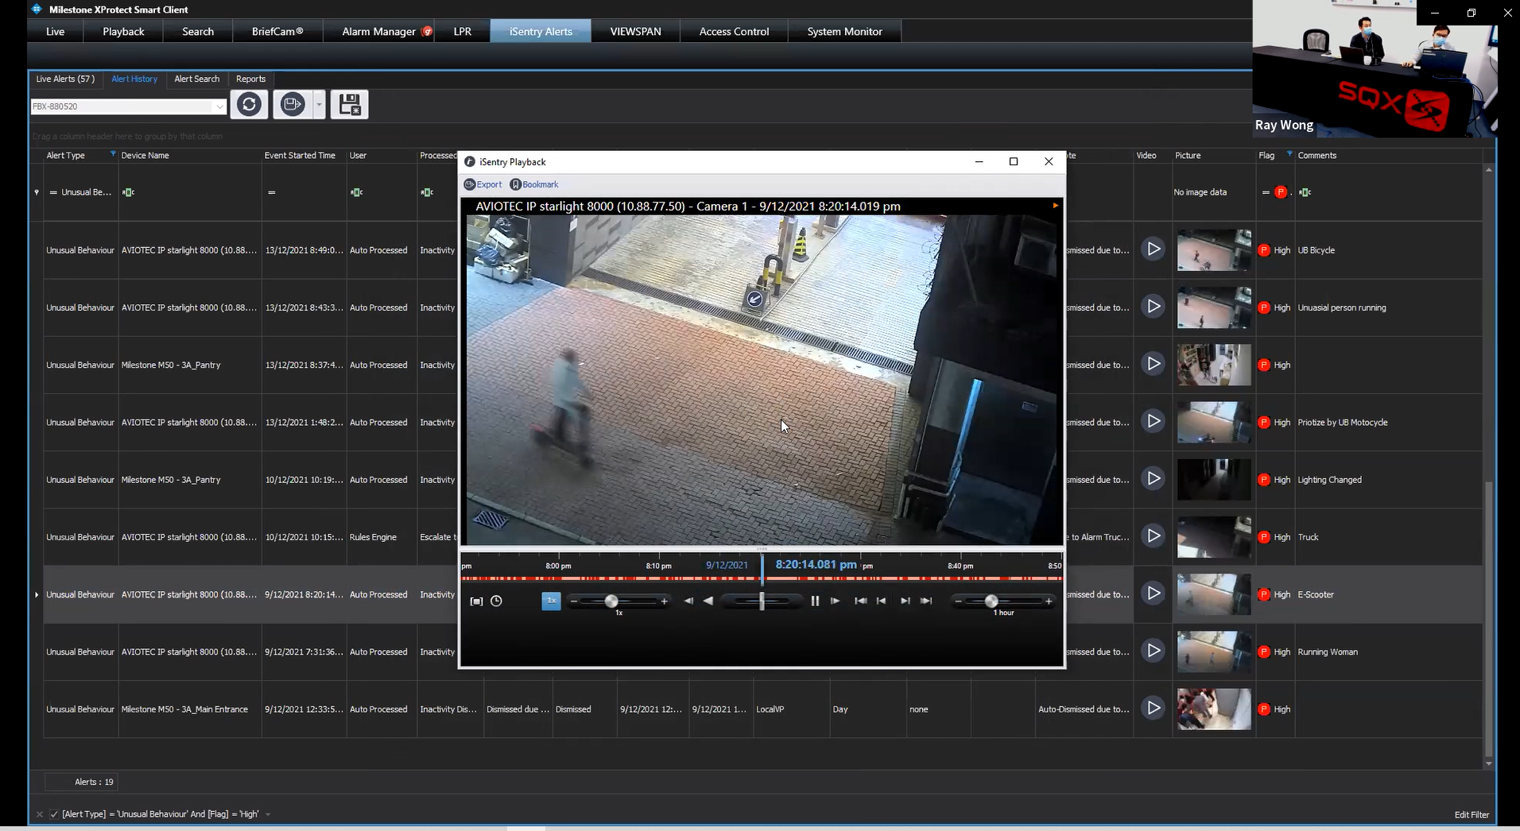Play video for Lighting Changed alert row

click(x=1153, y=479)
